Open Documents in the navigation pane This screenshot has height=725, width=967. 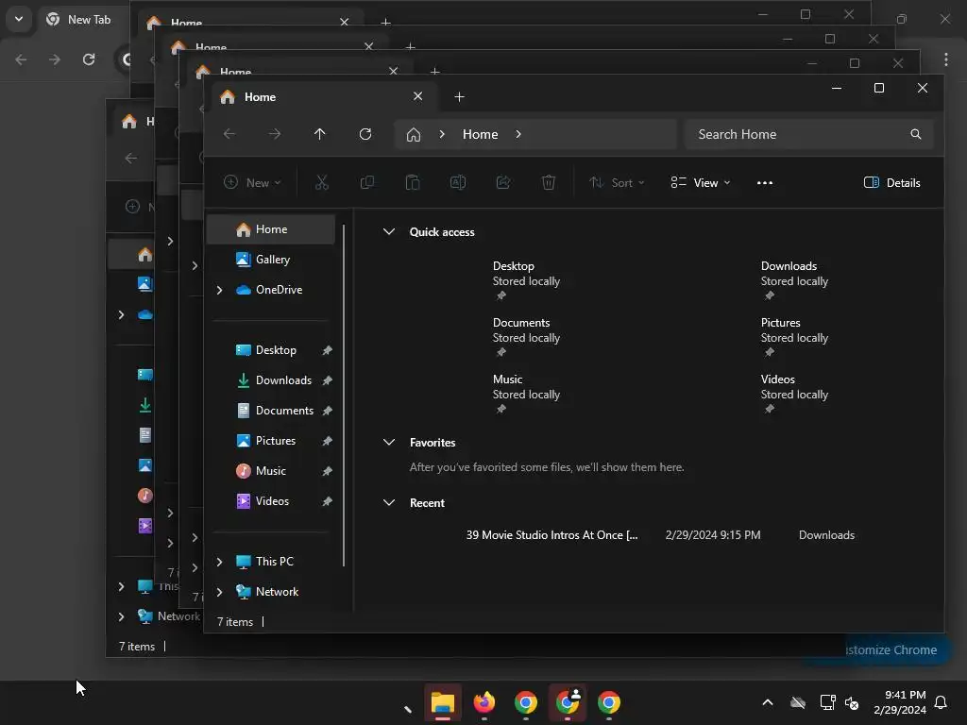click(x=271, y=411)
